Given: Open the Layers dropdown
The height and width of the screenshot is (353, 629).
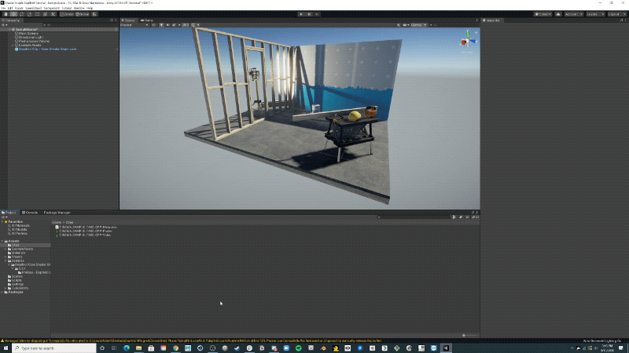Looking at the screenshot, I should pos(594,14).
